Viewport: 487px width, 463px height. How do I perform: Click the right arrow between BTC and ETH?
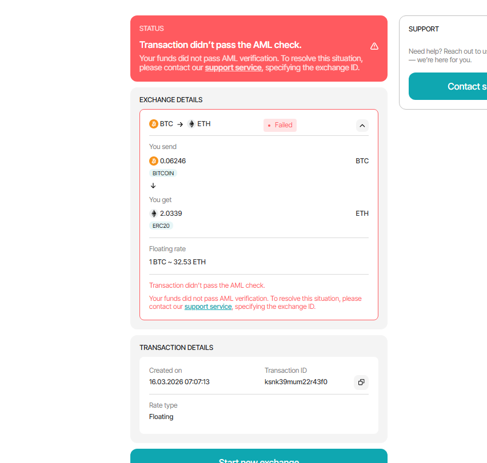pos(180,124)
